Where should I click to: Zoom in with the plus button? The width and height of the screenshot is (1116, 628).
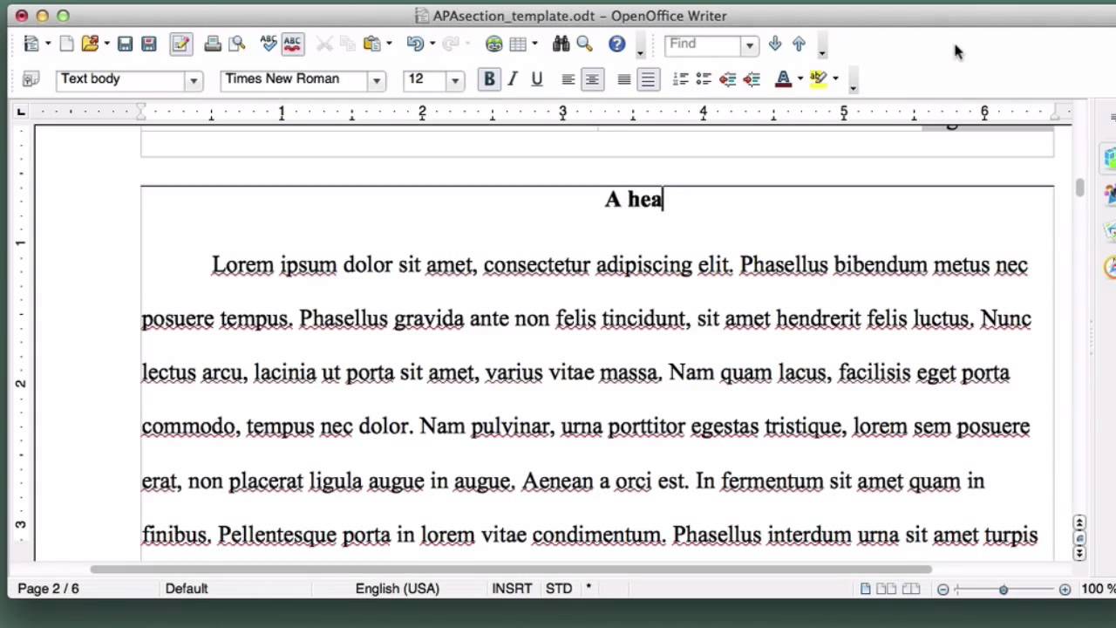click(x=1065, y=590)
